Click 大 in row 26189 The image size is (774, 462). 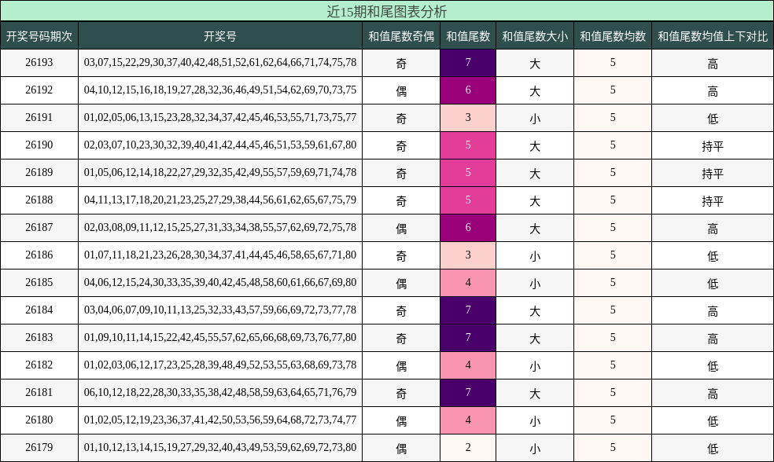click(535, 174)
